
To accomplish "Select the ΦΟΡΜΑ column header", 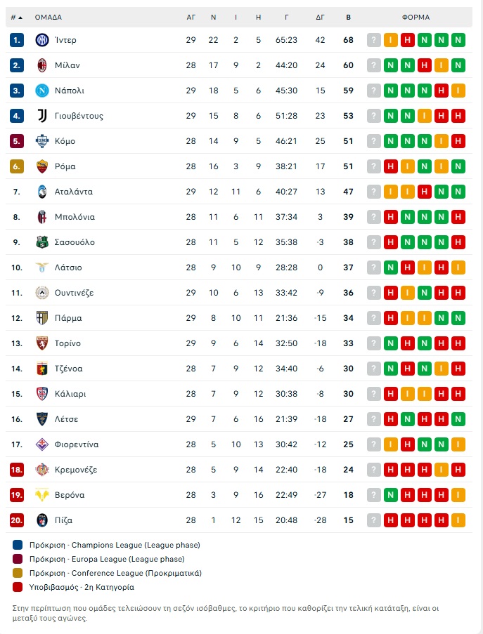I will pos(418,17).
